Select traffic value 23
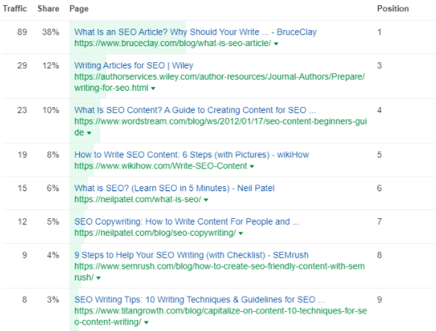This screenshot has width=436, height=331. [x=22, y=110]
